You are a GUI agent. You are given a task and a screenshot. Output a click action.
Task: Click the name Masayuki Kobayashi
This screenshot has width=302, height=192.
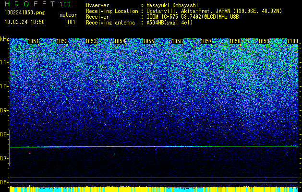172,5
